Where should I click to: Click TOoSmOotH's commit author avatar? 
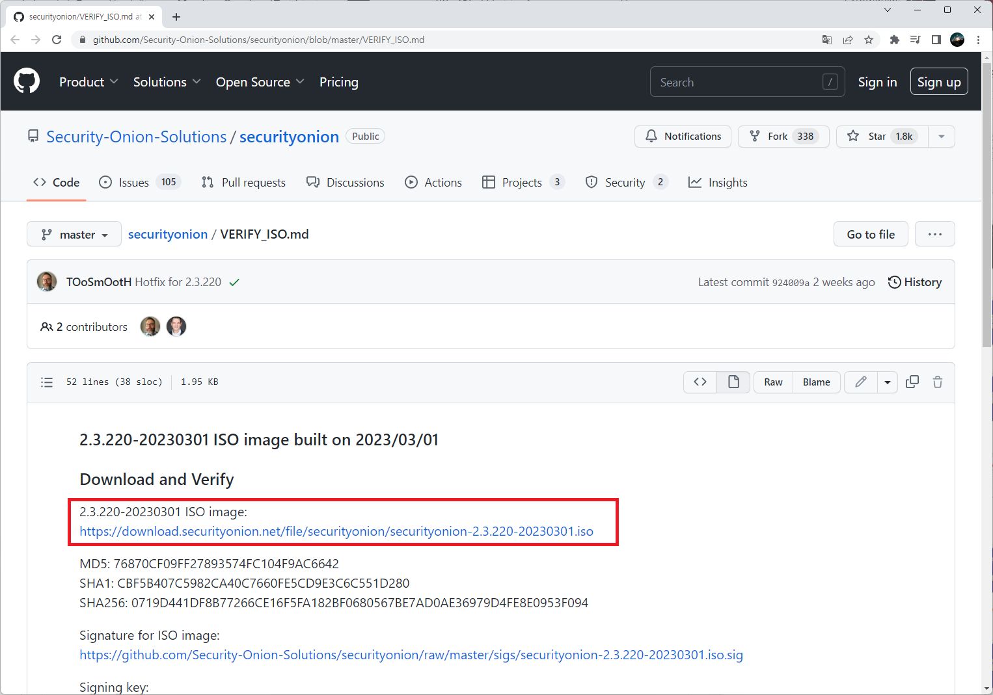pos(47,282)
